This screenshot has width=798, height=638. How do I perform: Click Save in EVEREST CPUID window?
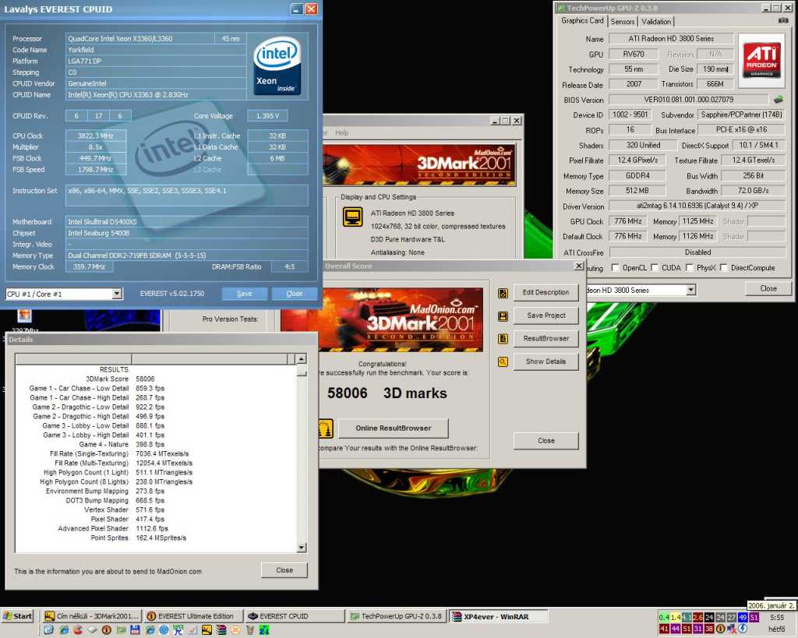click(x=244, y=294)
